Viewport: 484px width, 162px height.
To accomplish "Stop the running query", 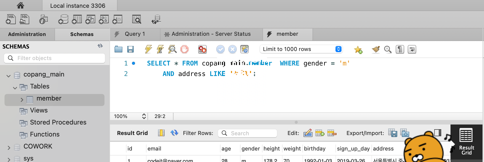I will point(184,49).
